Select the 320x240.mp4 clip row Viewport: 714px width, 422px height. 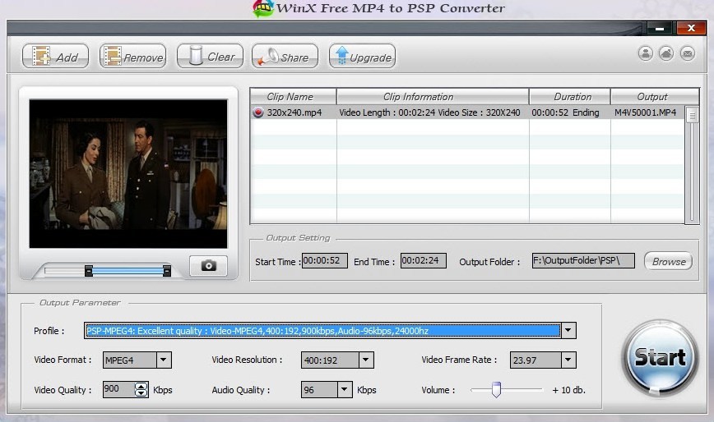(467, 112)
